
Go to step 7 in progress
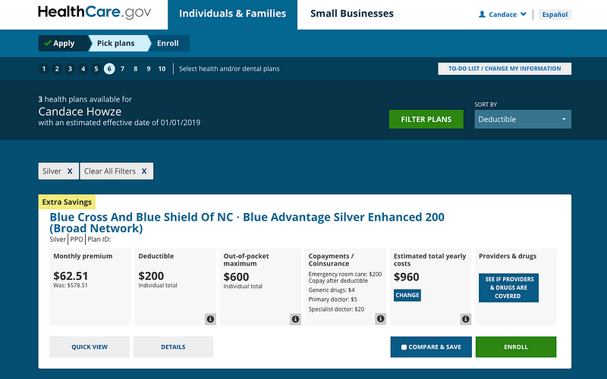123,69
